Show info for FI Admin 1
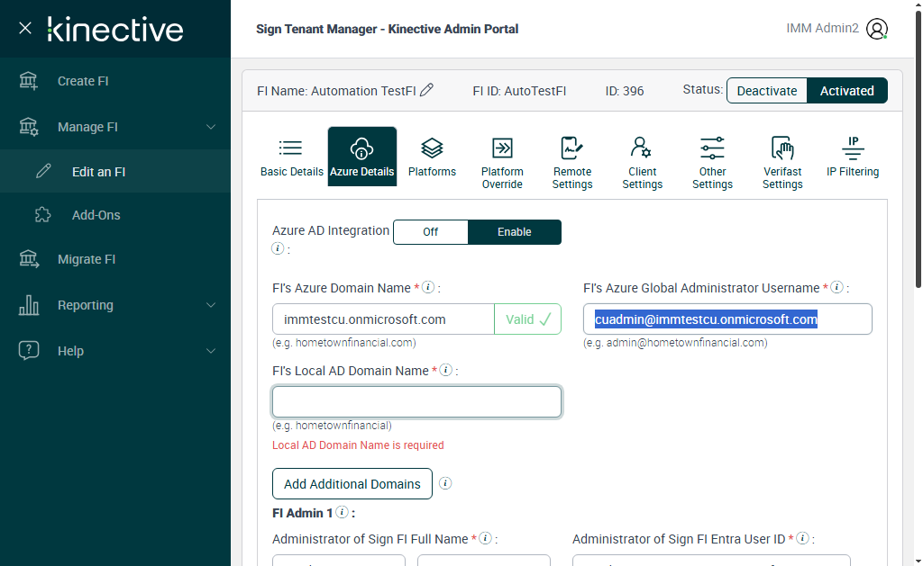The width and height of the screenshot is (923, 566). point(342,513)
